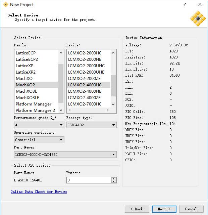Close the New Project dialog
Screen dimensions: 208x215
200,4
